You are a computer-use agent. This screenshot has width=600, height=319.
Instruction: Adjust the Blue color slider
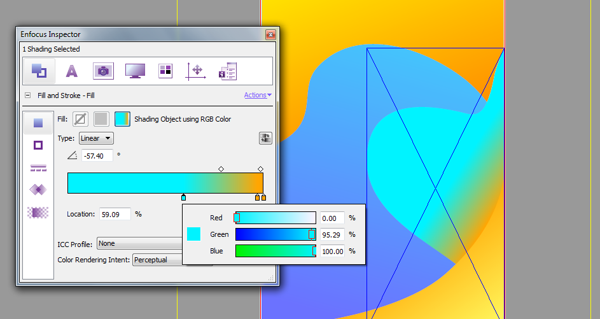pyautogui.click(x=276, y=251)
